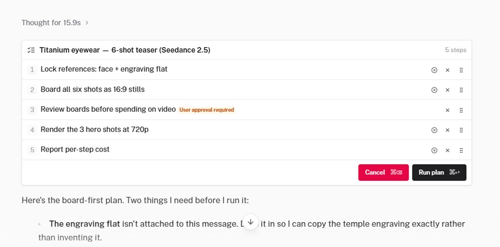
Task: Pause the Board all six shots step
Action: tap(434, 90)
